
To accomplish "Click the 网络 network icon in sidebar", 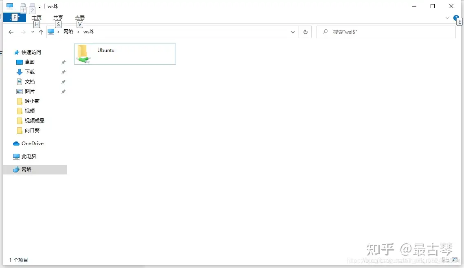I will [16, 169].
